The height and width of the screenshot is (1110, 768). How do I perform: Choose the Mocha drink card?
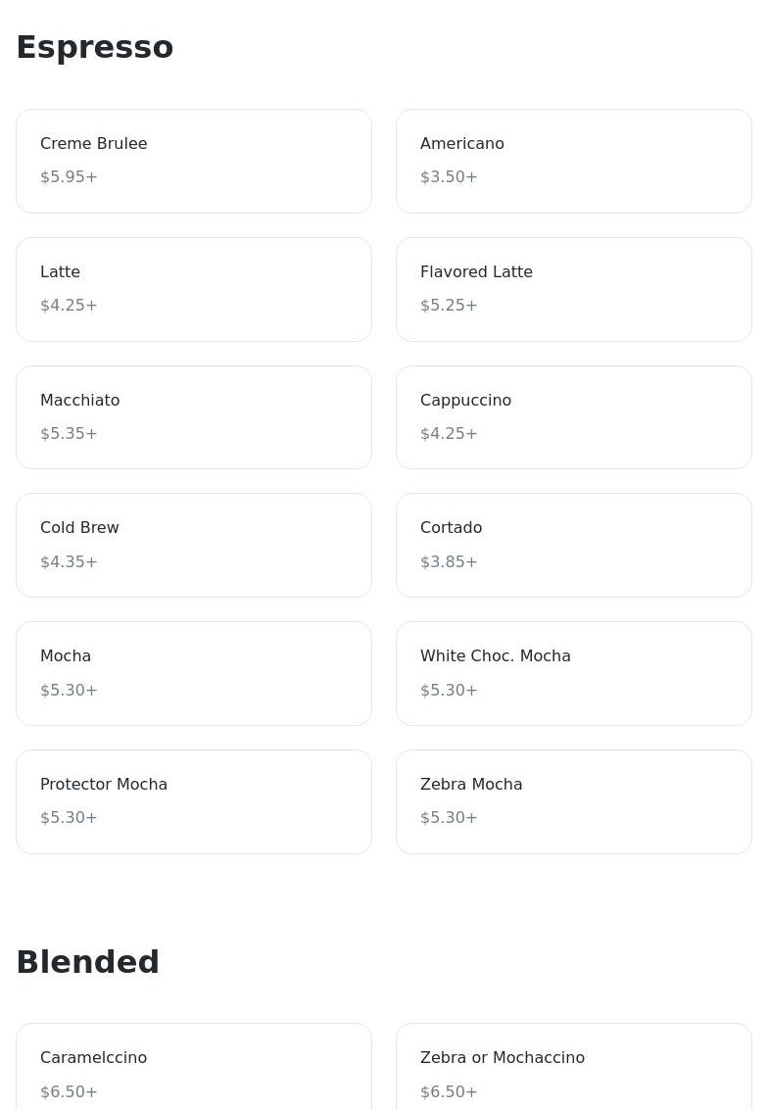(x=193, y=673)
